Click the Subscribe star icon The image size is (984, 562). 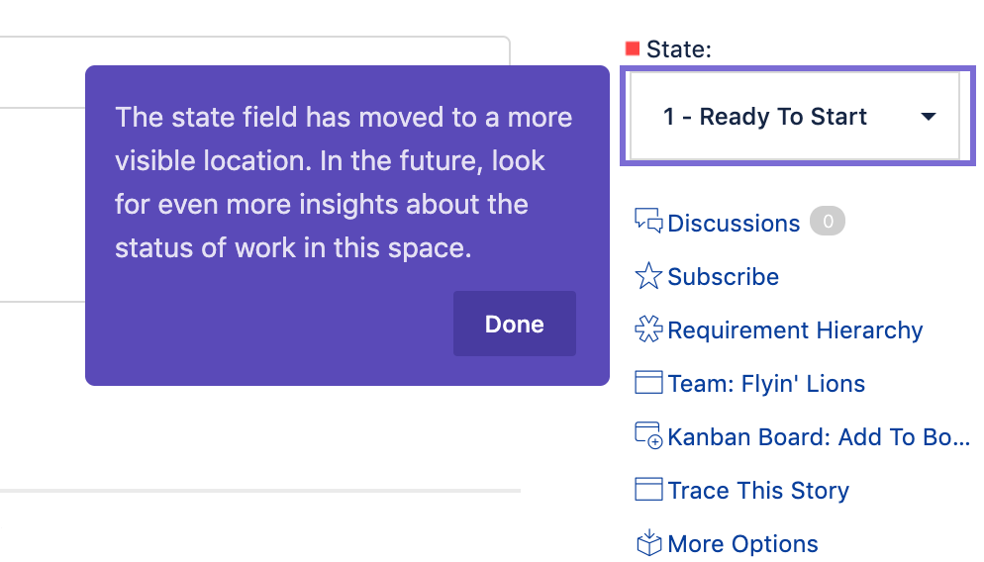[648, 276]
